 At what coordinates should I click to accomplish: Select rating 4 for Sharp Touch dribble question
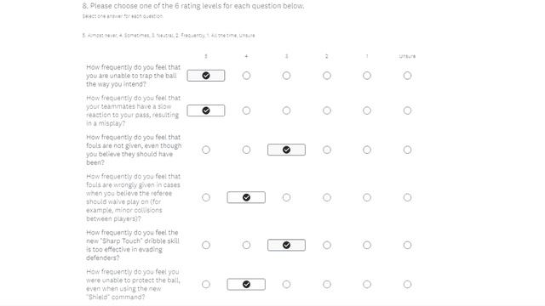[246, 246]
